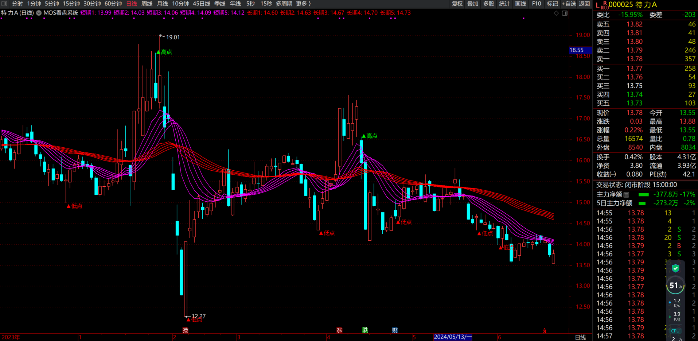
Task: Click the 返回 back button
Action: [584, 4]
